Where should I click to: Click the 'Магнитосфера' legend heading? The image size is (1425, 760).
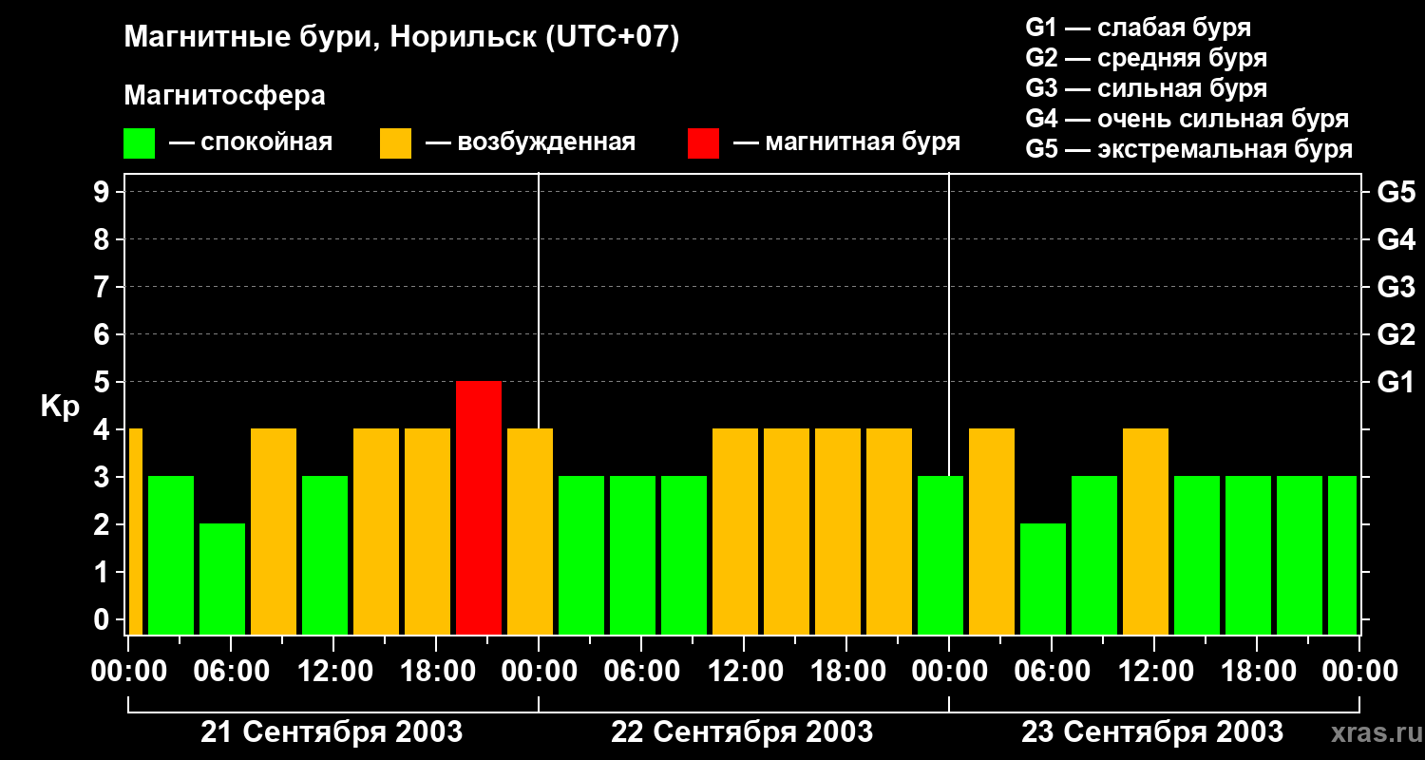pos(224,96)
